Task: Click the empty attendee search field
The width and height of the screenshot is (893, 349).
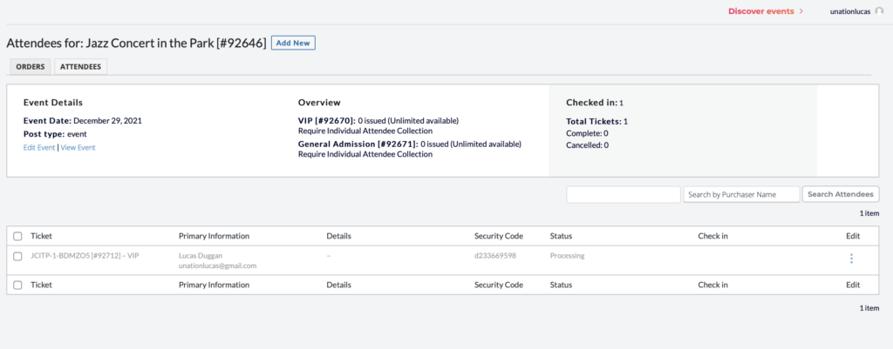Action: [x=624, y=194]
